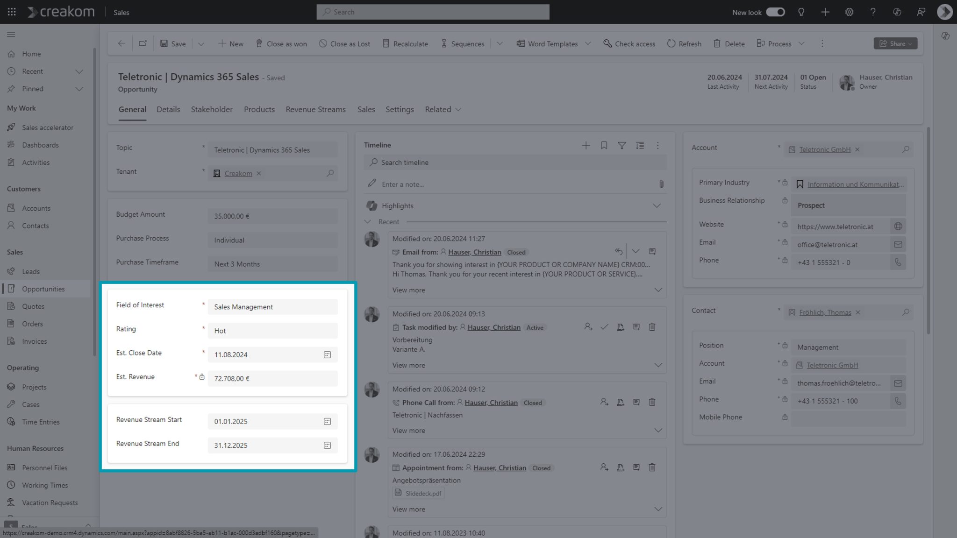Open Sales accelerator in sidebar
The height and width of the screenshot is (538, 957).
pos(47,127)
